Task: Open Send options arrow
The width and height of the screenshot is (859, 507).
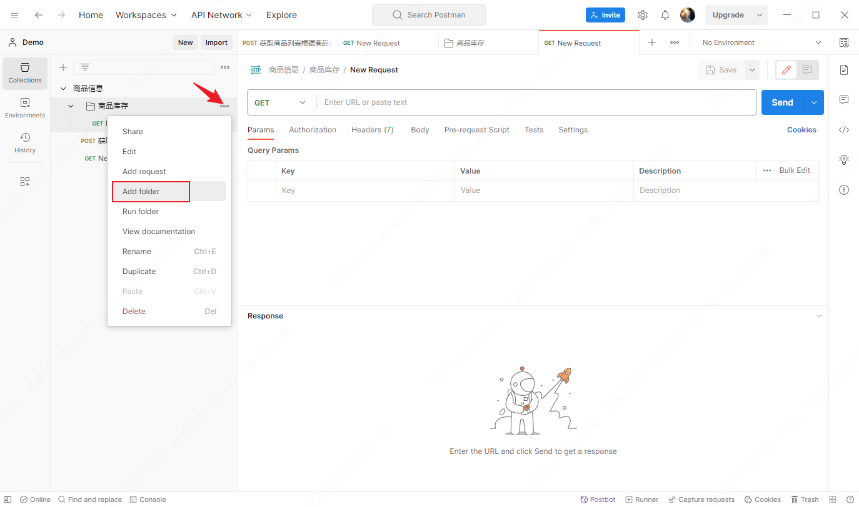Action: pyautogui.click(x=813, y=102)
